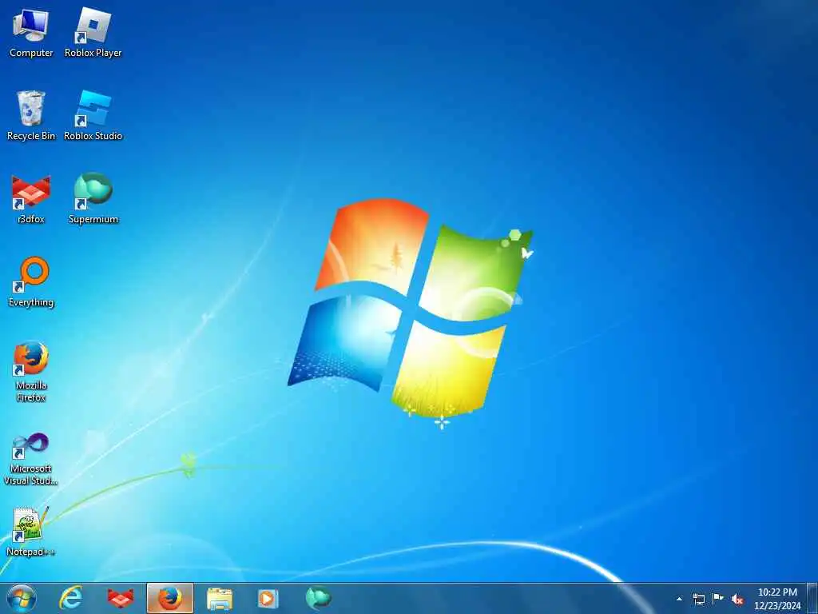This screenshot has height=614, width=818.
Task: Open Windows Media Player from taskbar
Action: click(268, 598)
